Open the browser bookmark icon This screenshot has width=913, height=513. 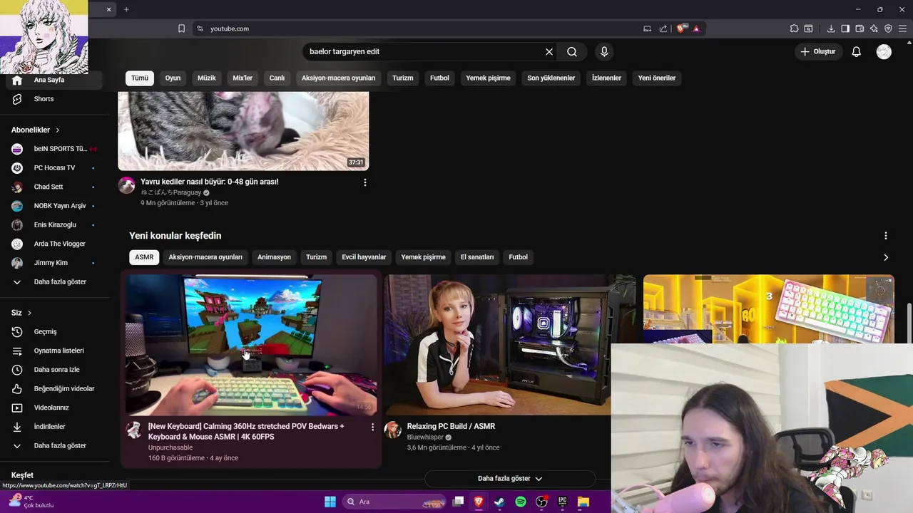point(181,28)
